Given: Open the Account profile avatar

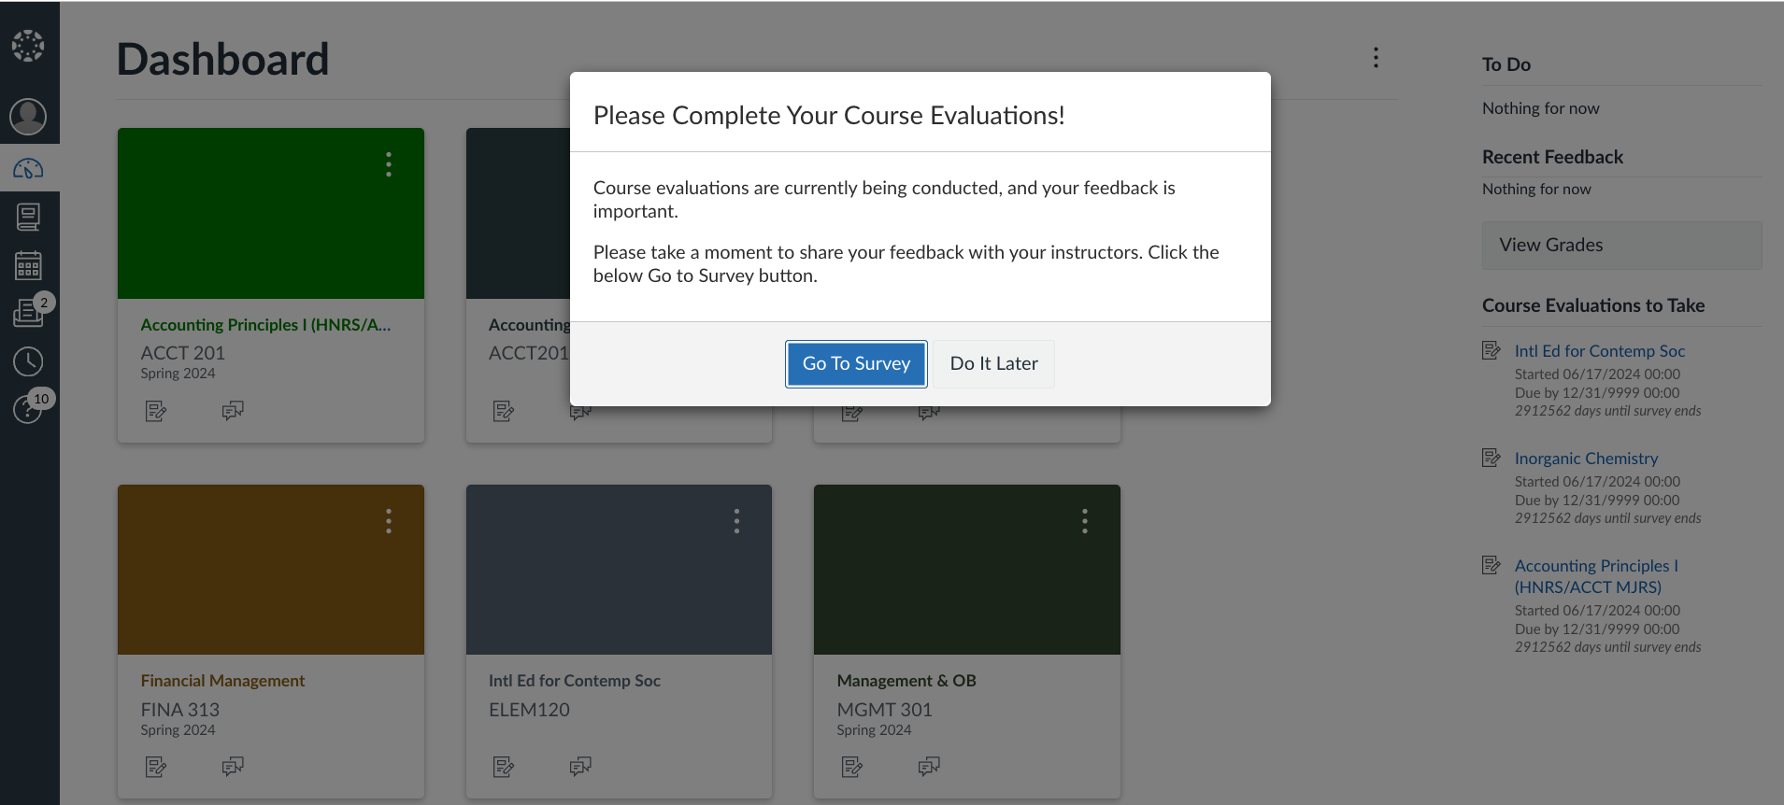Looking at the screenshot, I should pyautogui.click(x=28, y=117).
